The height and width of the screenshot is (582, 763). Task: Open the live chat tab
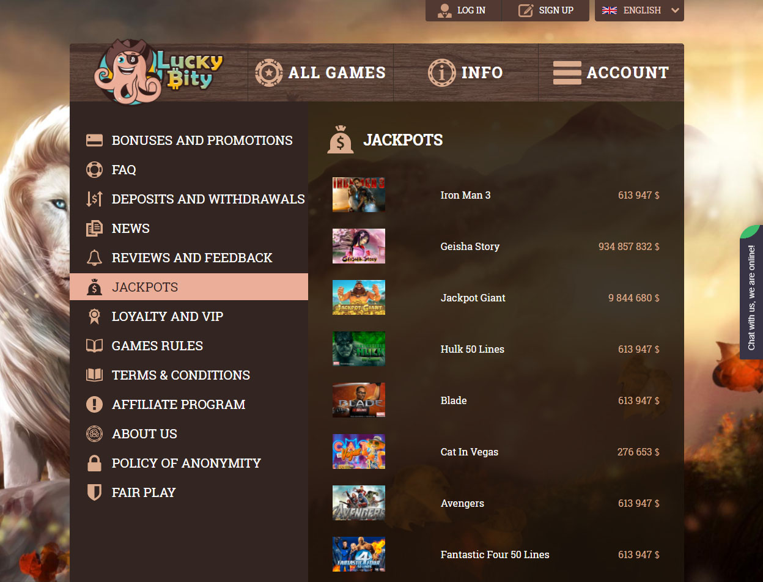click(751, 292)
